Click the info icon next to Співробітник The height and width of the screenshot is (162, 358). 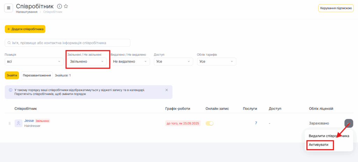(59, 6)
